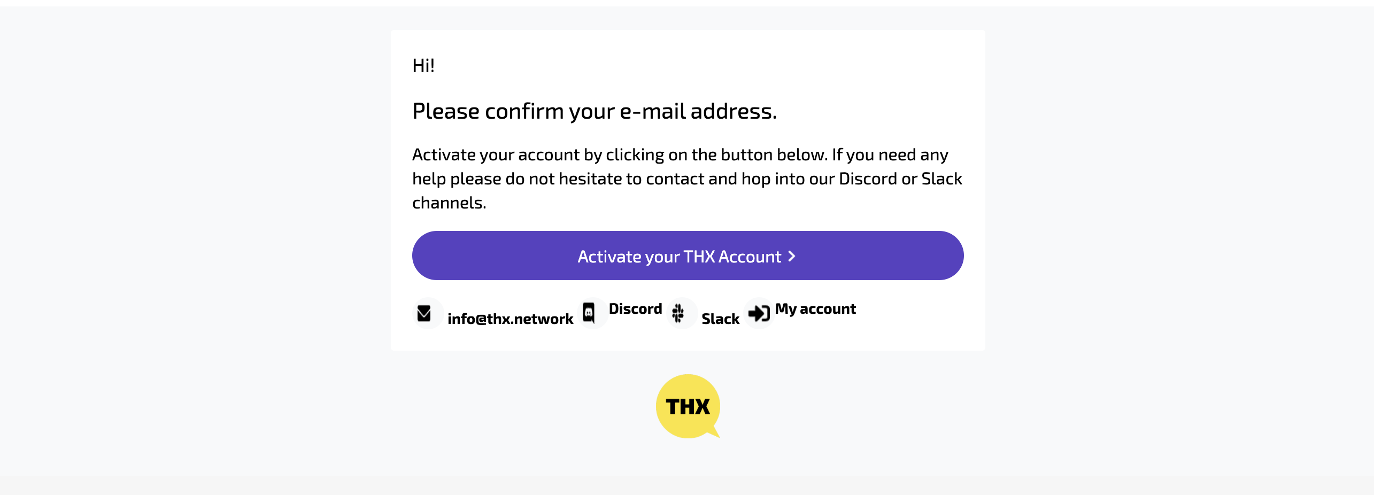Activate your THX Account button
This screenshot has height=495, width=1374.
pyautogui.click(x=688, y=256)
